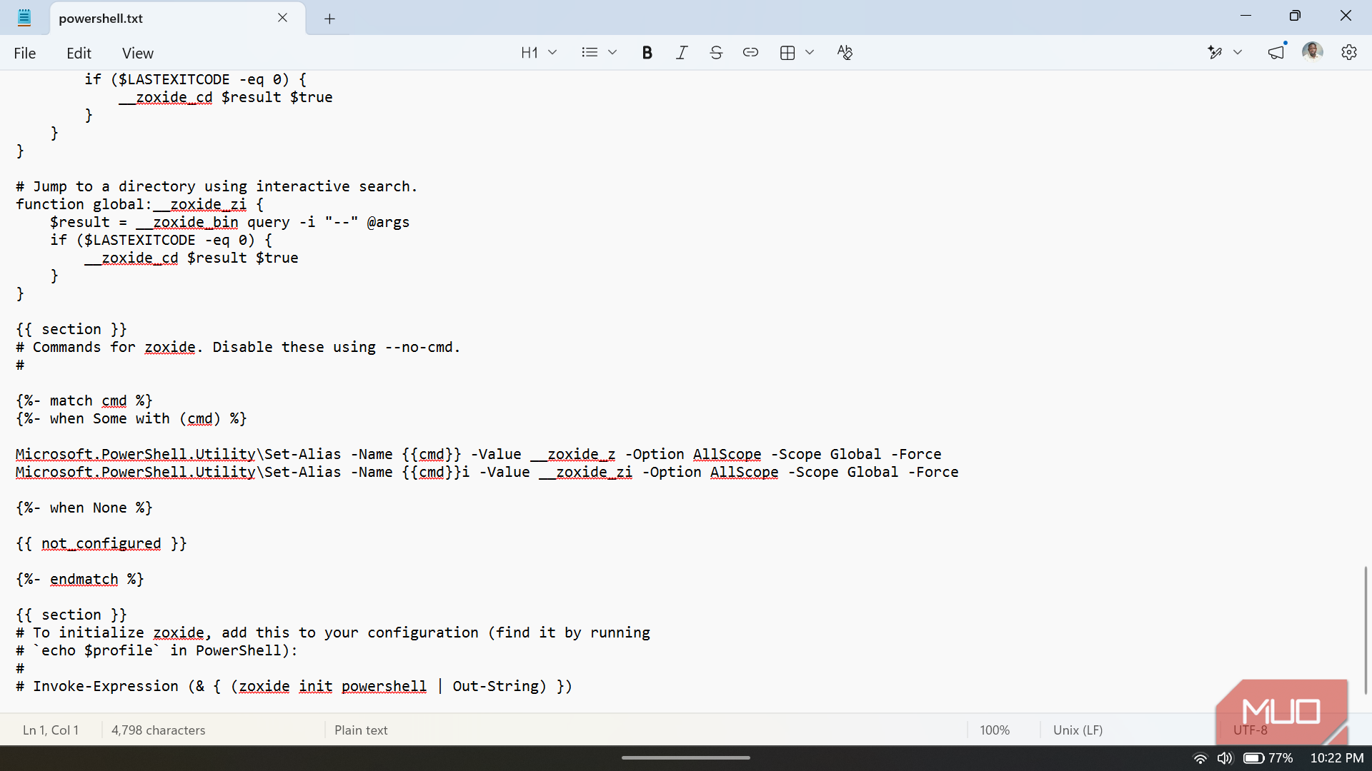Click the Set-Alias line ending '__zoxide_z ... -Force'

[x=479, y=454]
